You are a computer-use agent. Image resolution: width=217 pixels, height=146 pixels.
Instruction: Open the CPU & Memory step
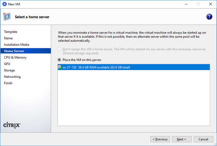pyautogui.click(x=15, y=57)
